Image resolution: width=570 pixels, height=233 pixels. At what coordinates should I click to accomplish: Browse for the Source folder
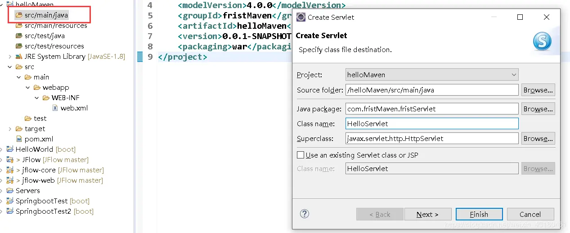[538, 90]
